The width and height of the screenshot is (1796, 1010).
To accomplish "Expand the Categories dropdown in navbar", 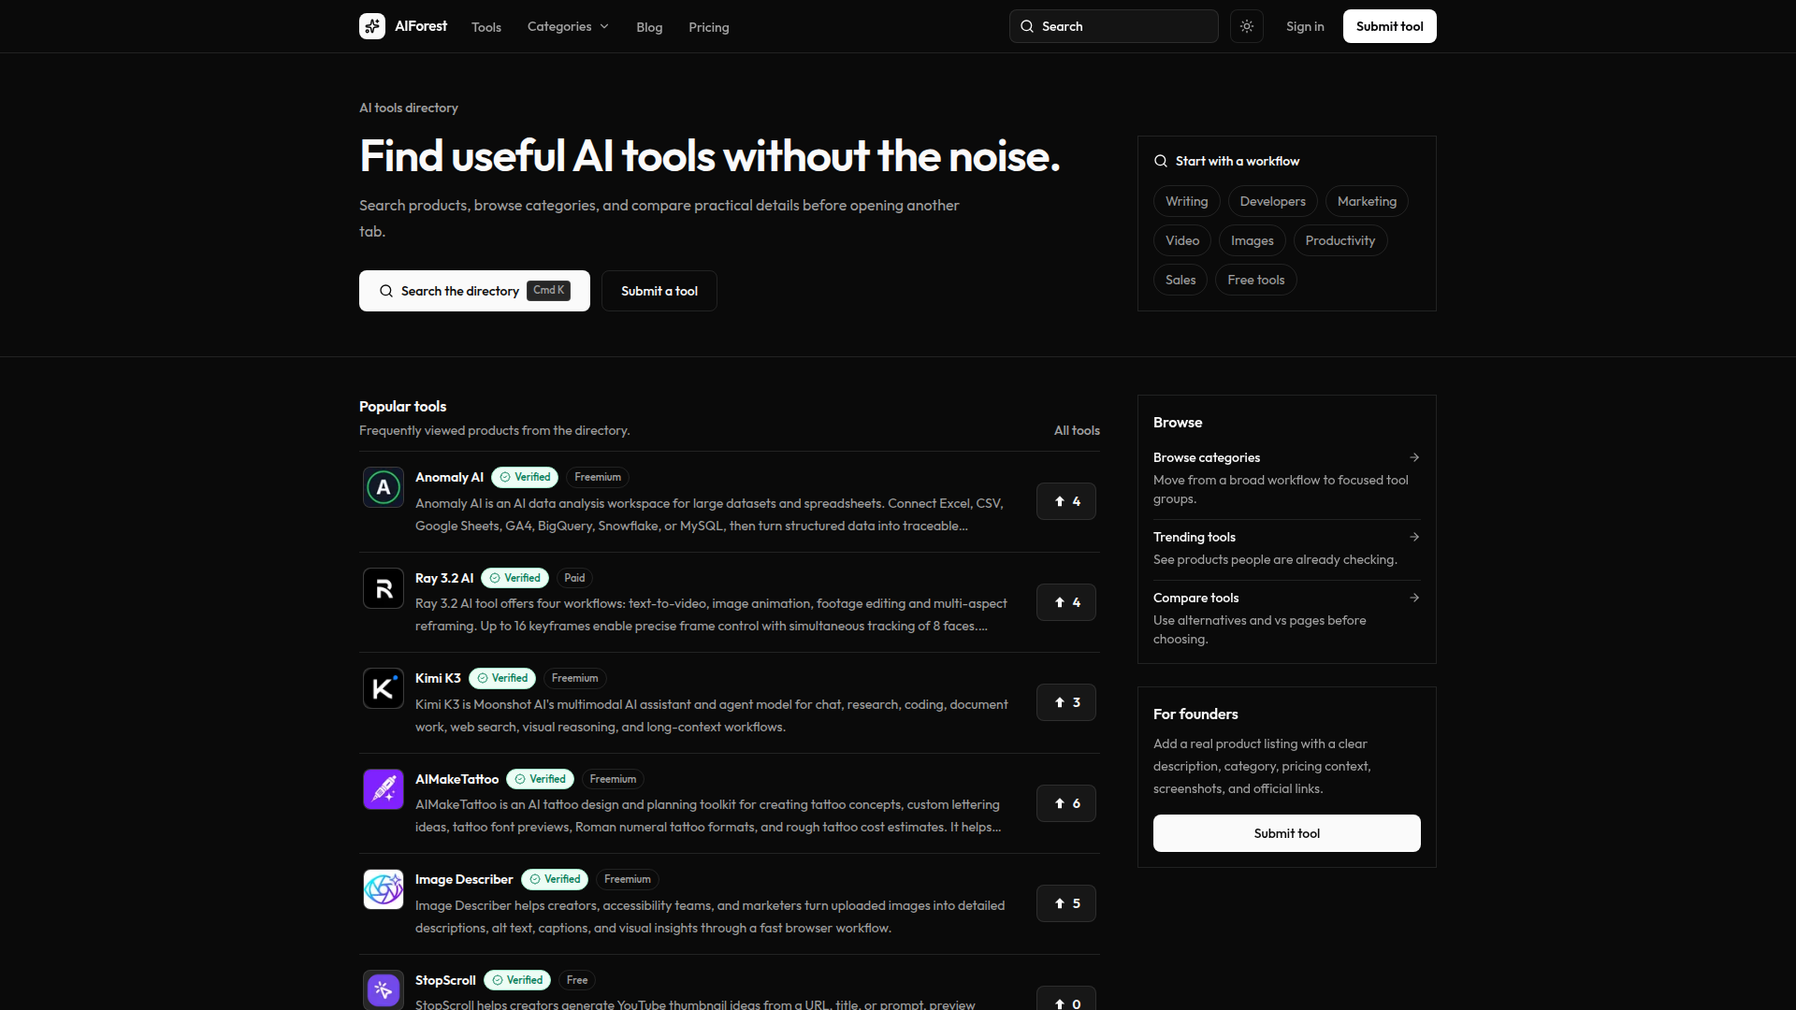I will [x=568, y=26].
